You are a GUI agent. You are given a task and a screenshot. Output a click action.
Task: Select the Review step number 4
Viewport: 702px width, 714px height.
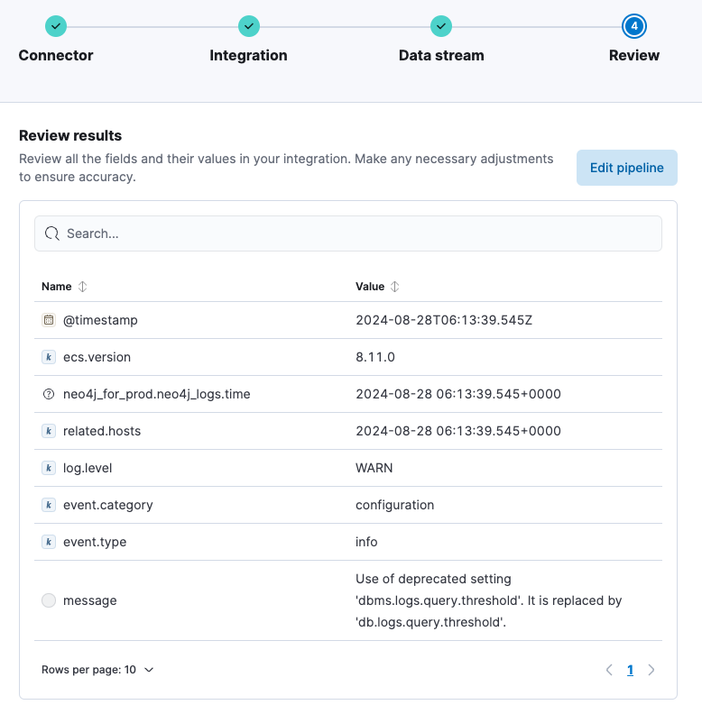tap(634, 27)
